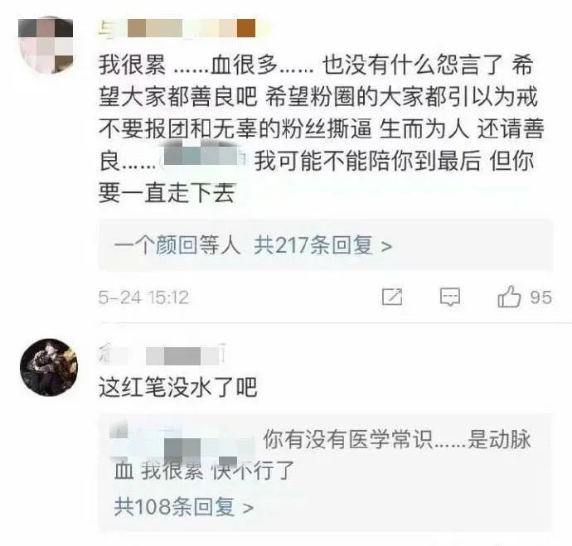Click the arrow after 共217条回复

tap(386, 247)
